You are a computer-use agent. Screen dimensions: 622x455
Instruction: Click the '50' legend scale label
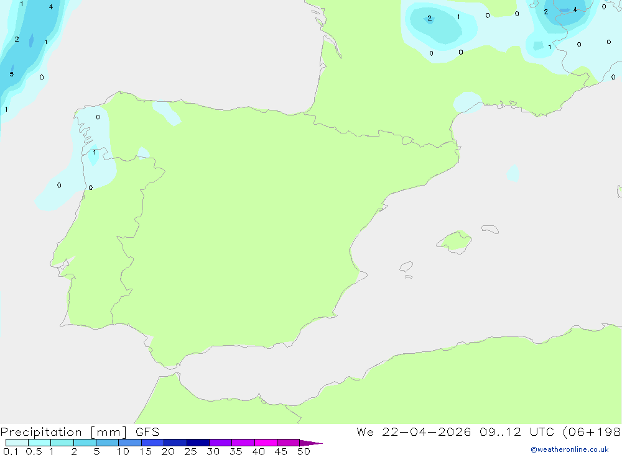[x=304, y=451]
